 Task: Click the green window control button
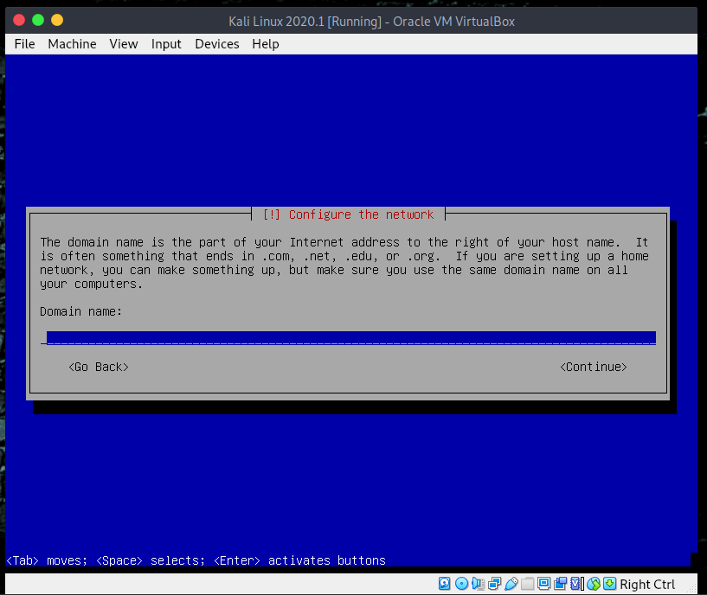click(38, 20)
